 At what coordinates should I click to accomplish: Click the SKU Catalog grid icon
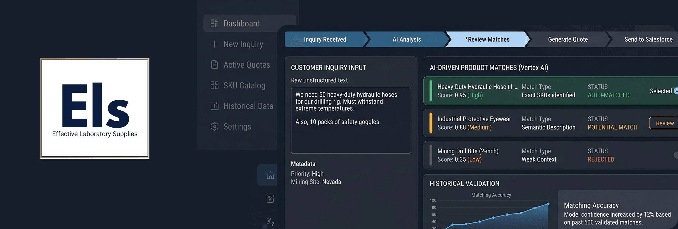[x=214, y=85]
